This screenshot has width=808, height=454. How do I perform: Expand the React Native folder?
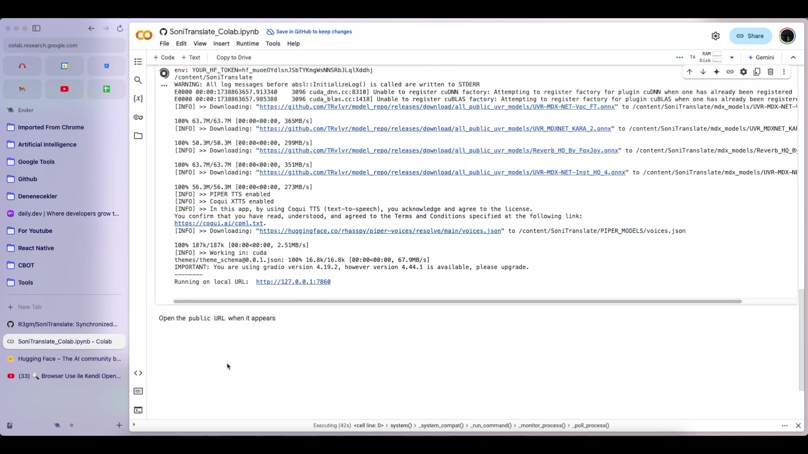(64, 248)
